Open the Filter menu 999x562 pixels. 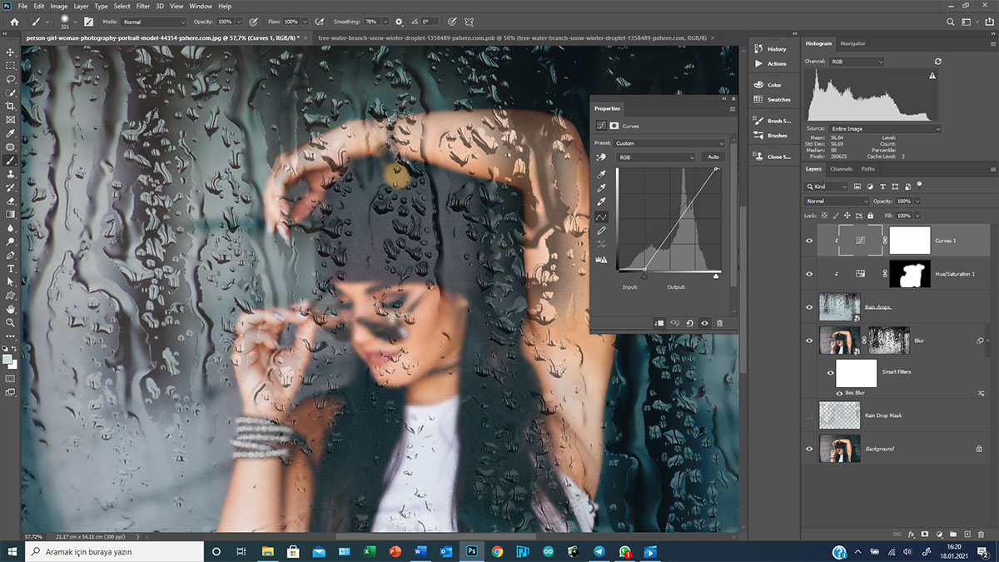143,6
